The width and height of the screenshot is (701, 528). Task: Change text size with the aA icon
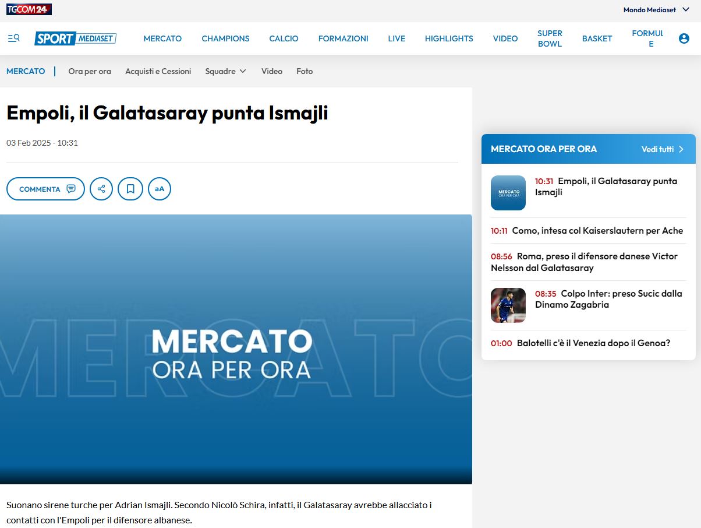point(160,189)
